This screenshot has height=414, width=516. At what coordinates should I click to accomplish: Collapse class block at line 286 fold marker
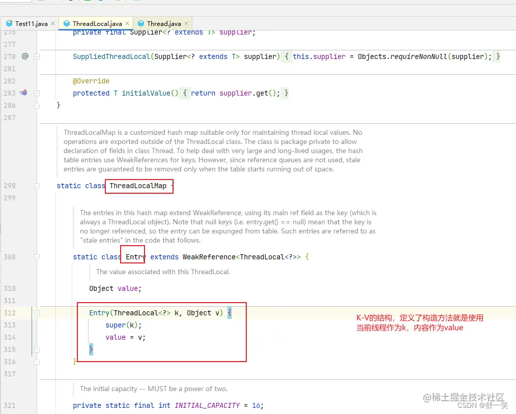[x=37, y=105]
